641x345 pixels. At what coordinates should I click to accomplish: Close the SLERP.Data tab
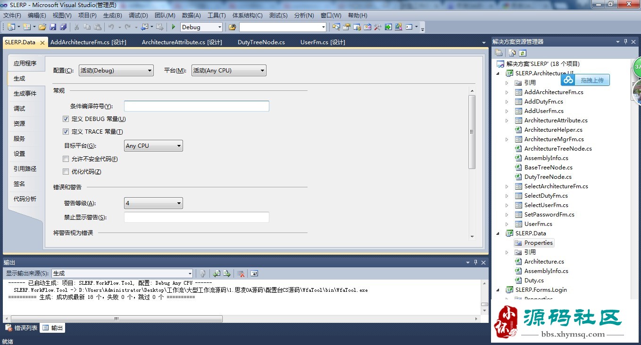click(42, 42)
